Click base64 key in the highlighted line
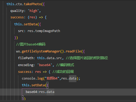 [31, 92]
